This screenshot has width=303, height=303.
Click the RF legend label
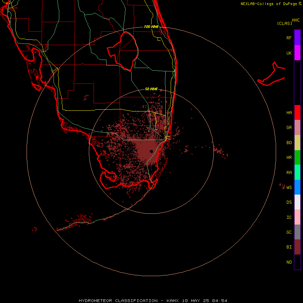(289, 38)
